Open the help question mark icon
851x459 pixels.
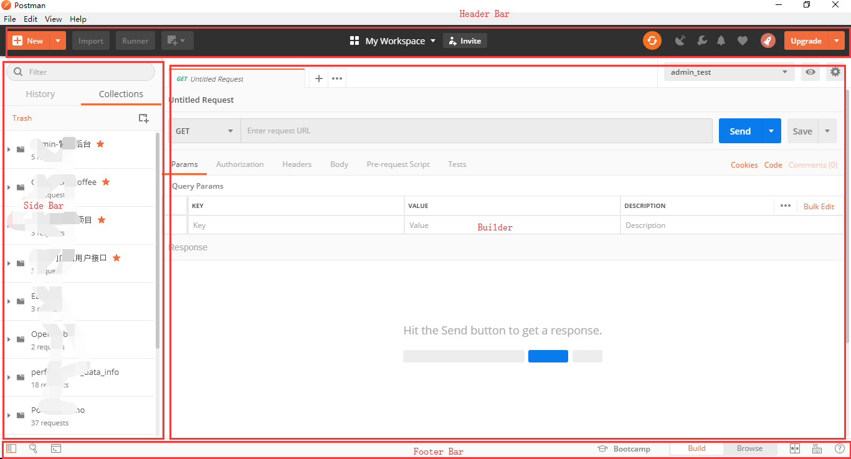click(839, 448)
